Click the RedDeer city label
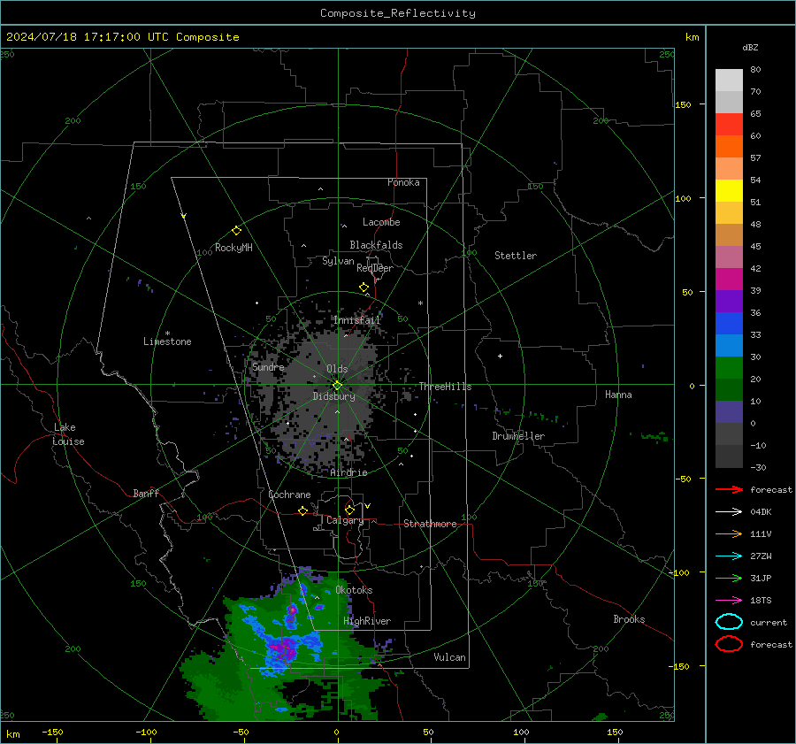Screen dimensions: 796x744 pyautogui.click(x=375, y=268)
